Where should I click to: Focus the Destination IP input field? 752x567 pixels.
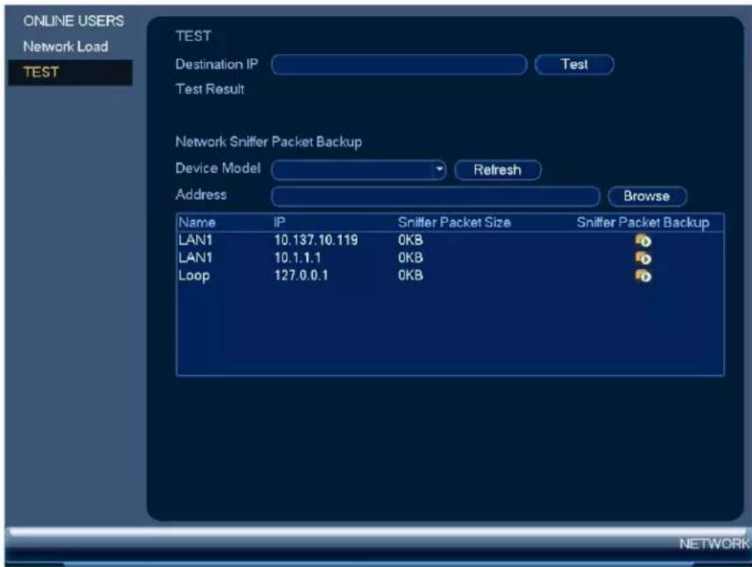point(399,65)
